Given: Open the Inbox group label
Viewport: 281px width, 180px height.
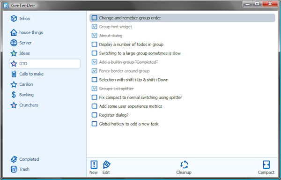Looking at the screenshot, I should (25, 19).
